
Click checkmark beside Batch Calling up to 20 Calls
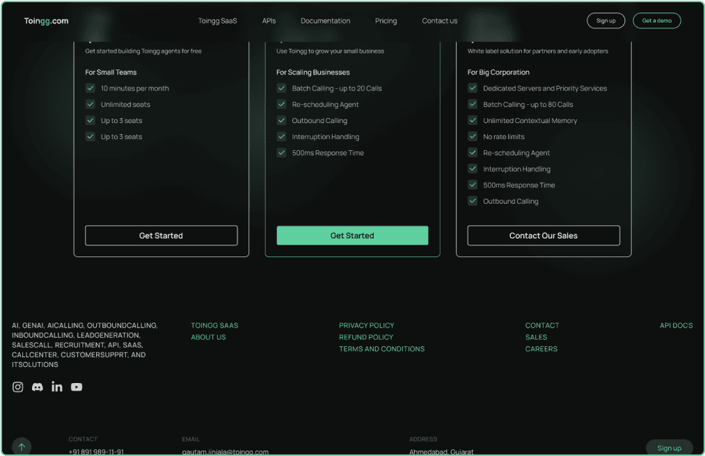click(x=281, y=88)
